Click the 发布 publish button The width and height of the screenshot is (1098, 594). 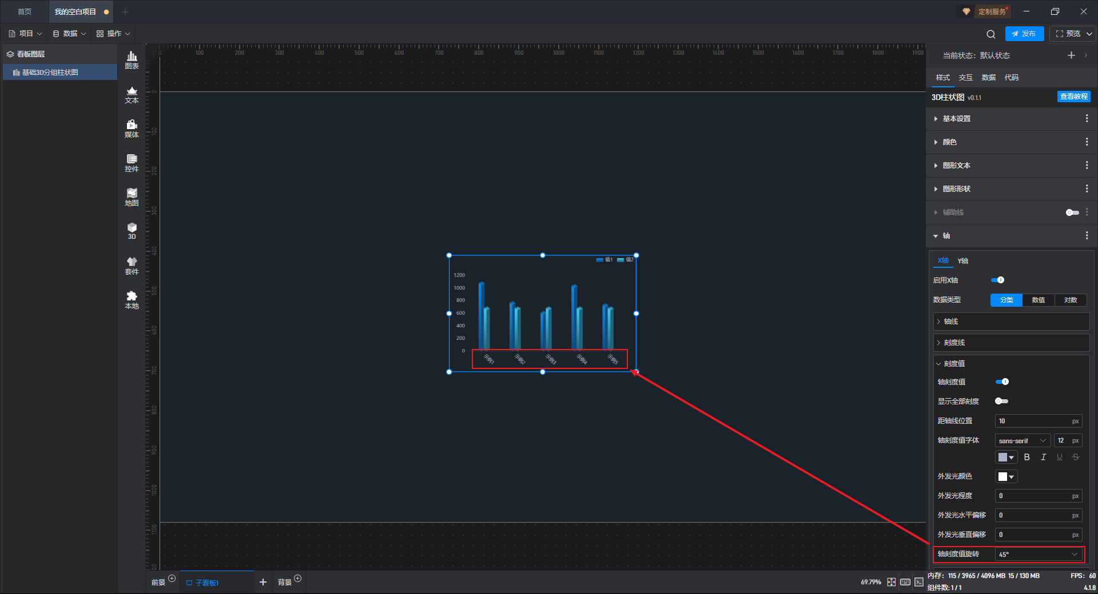tap(1024, 34)
